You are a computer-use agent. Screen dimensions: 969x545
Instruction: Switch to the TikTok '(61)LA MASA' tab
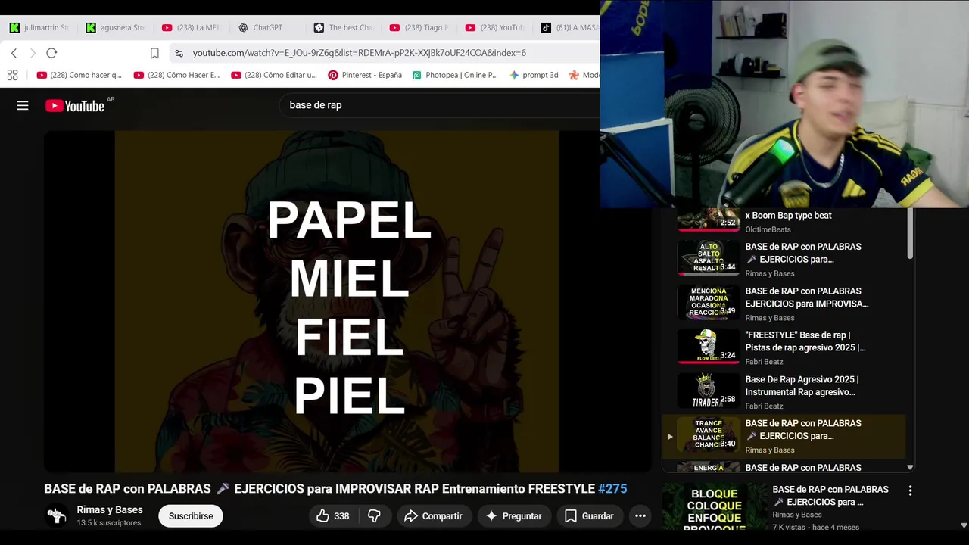(x=569, y=27)
